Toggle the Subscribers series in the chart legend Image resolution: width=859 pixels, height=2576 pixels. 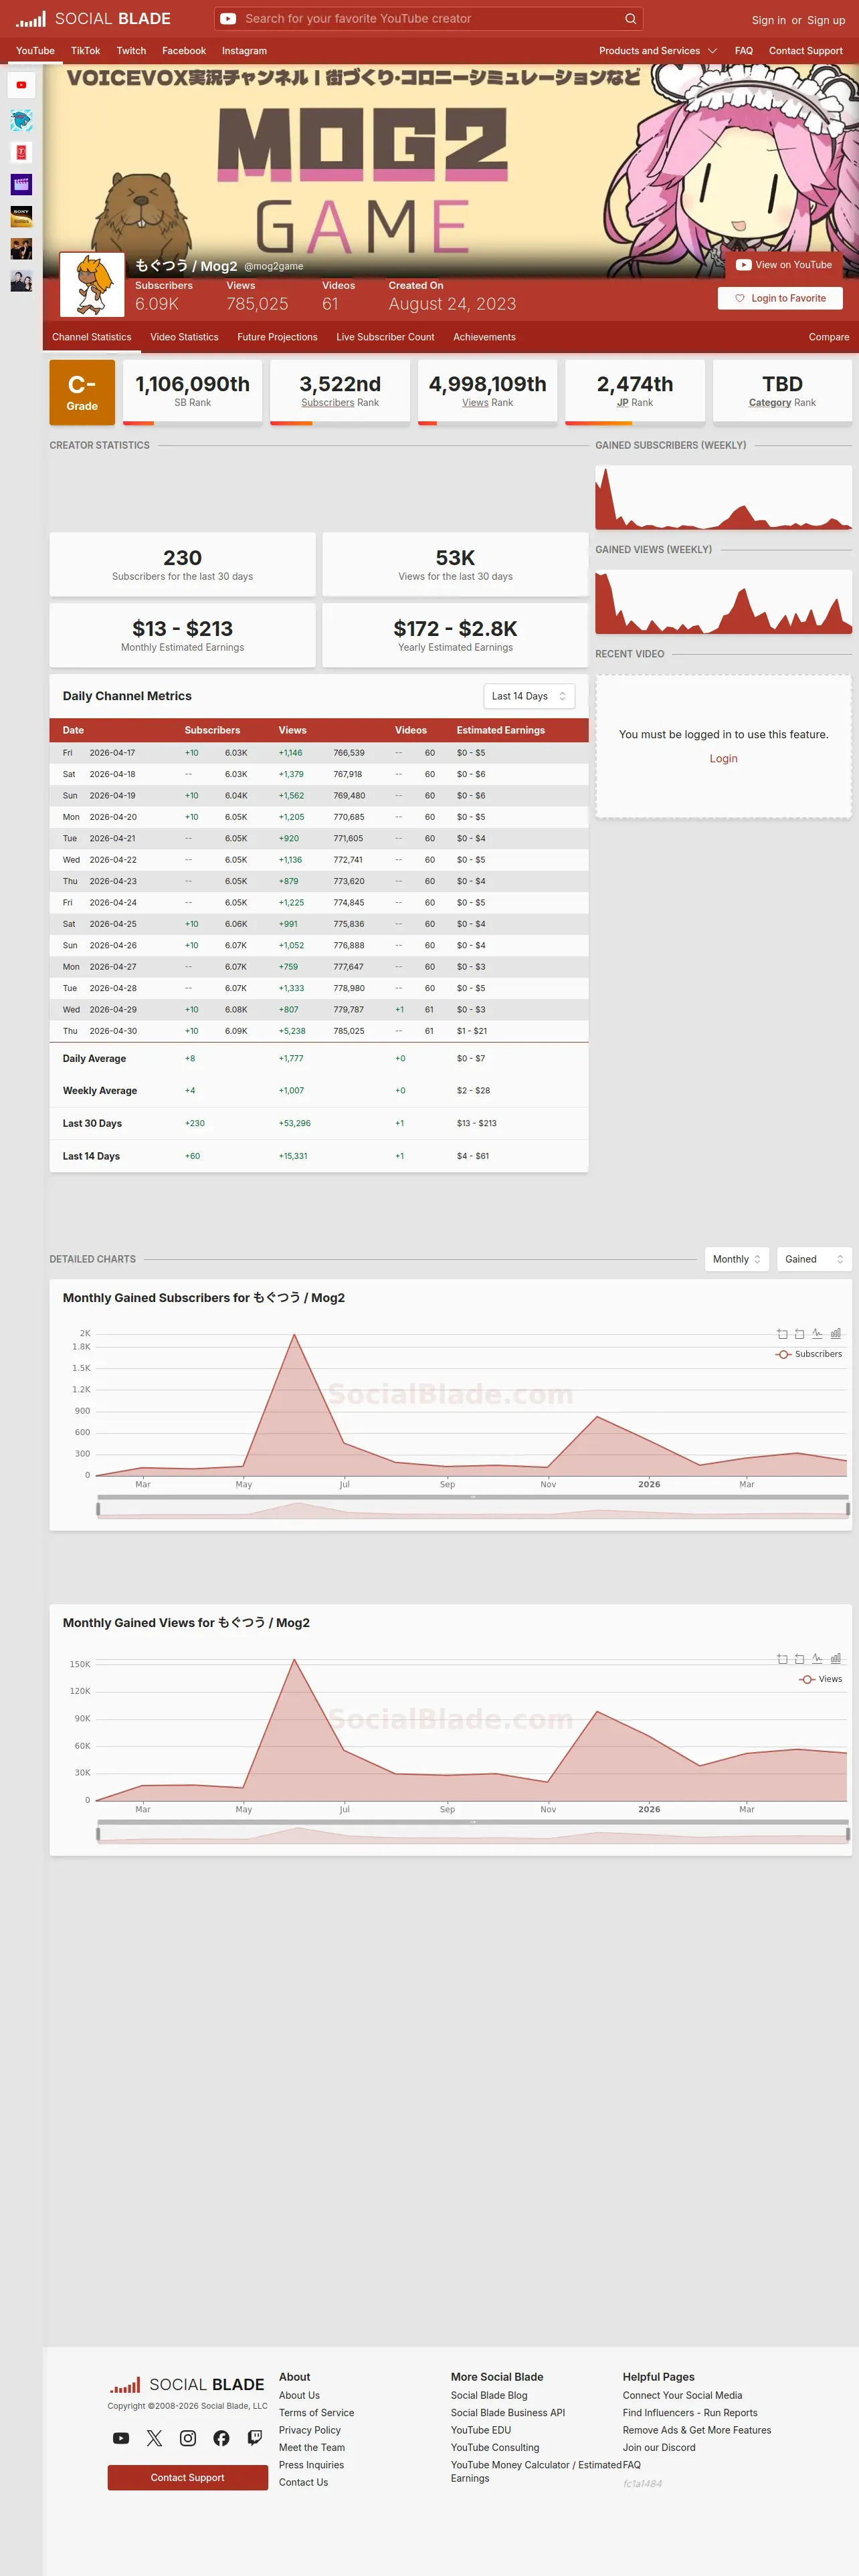click(x=809, y=1354)
